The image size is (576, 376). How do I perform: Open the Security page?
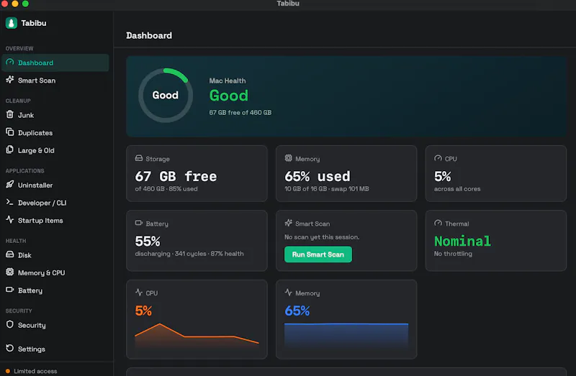point(55,326)
